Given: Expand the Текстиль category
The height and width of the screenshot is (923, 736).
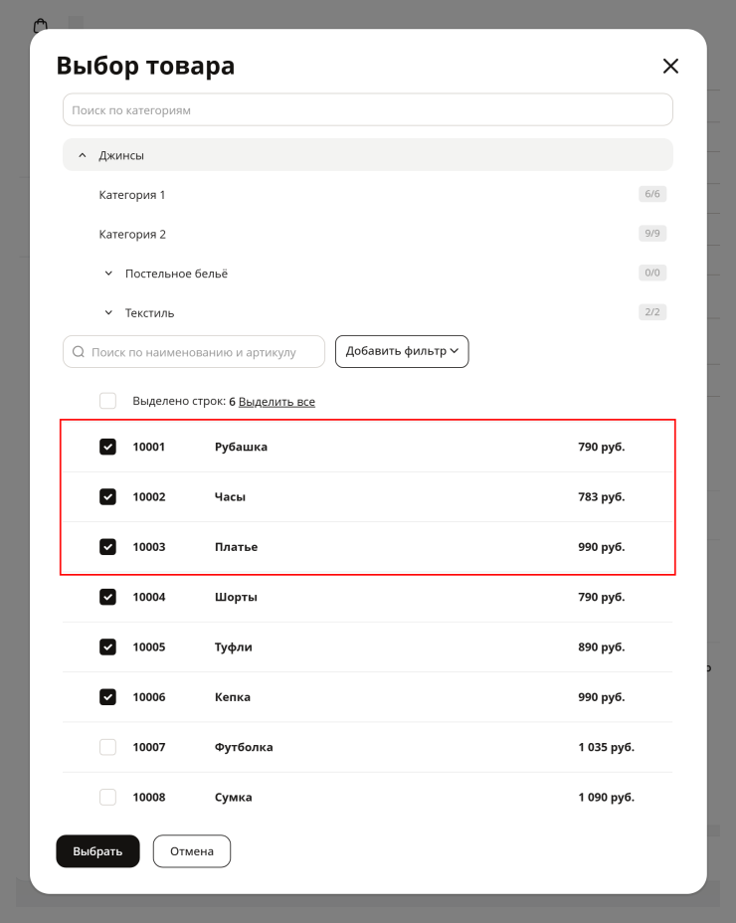Looking at the screenshot, I should click(x=108, y=313).
